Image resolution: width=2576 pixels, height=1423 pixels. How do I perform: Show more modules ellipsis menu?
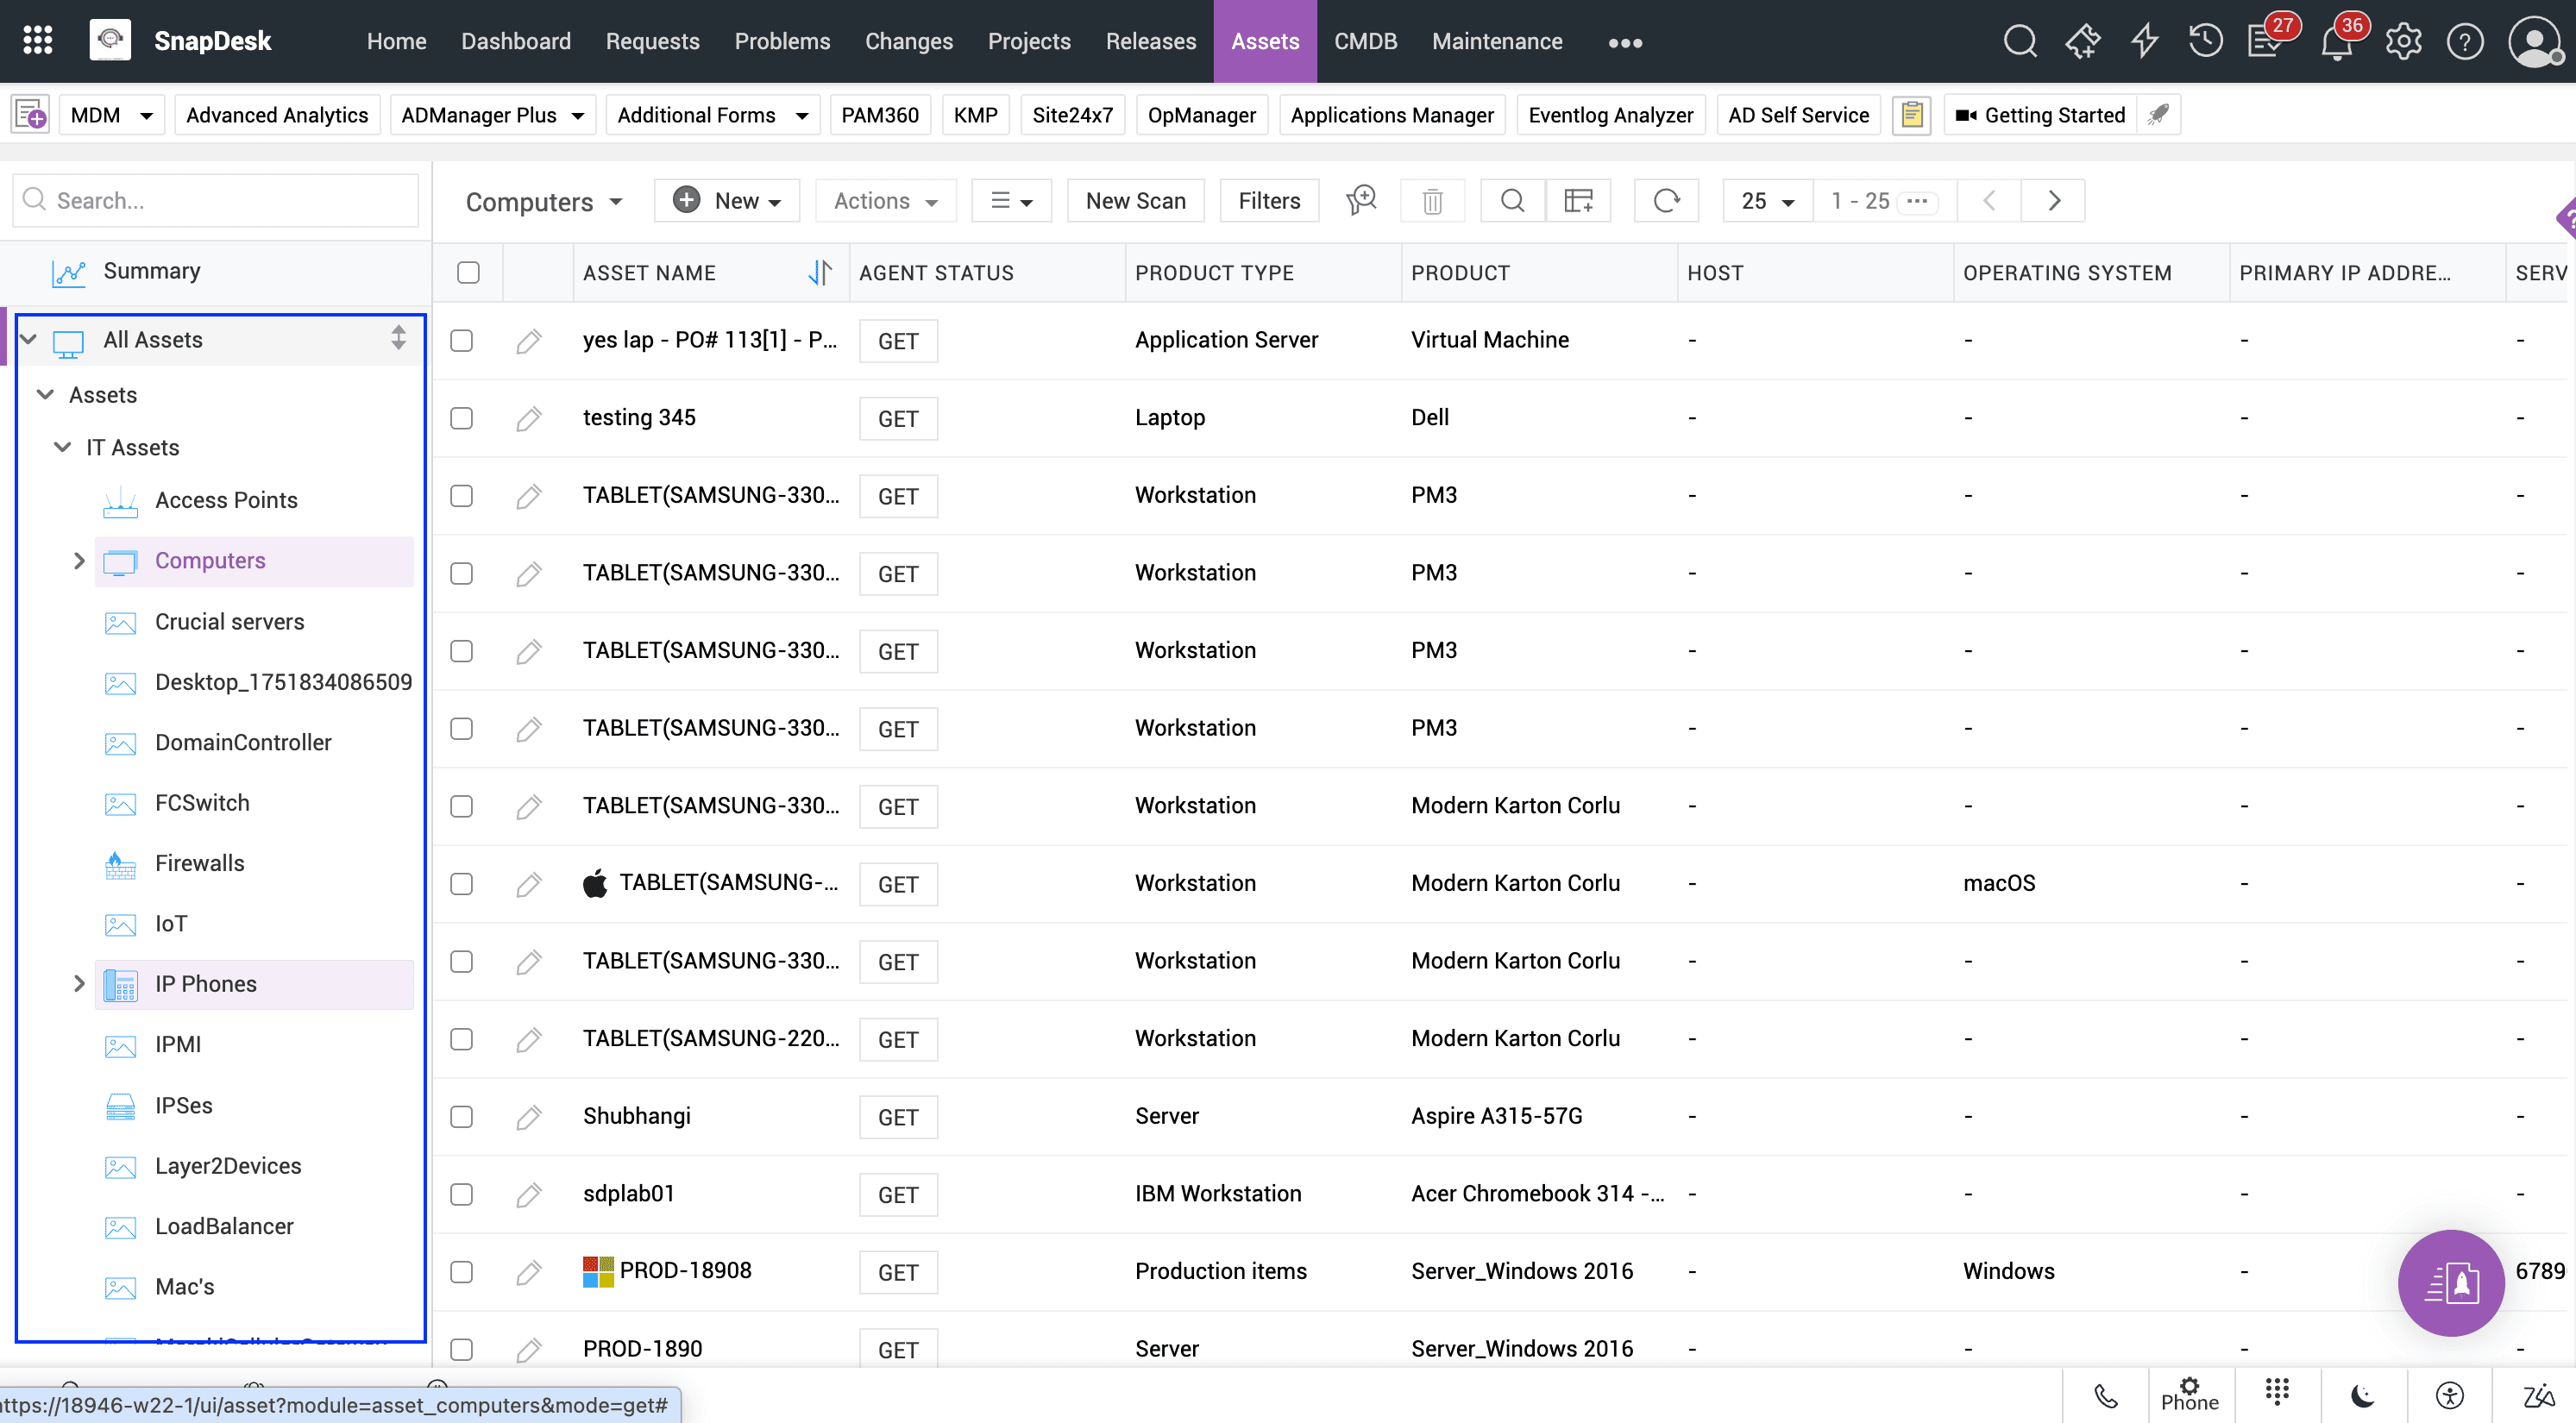coord(1625,42)
